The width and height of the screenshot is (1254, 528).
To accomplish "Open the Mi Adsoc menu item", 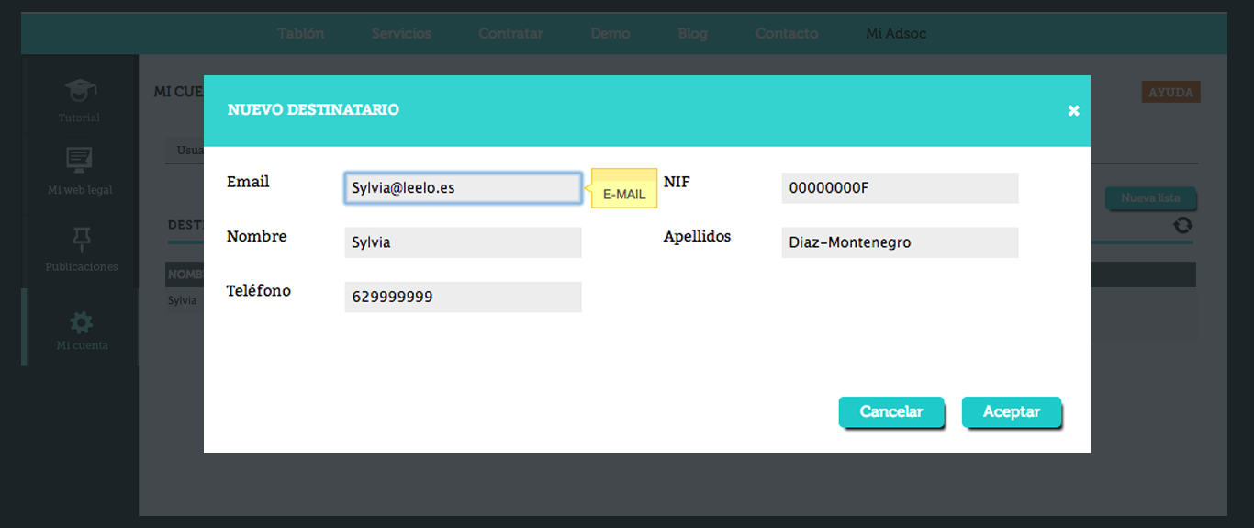I will 896,33.
